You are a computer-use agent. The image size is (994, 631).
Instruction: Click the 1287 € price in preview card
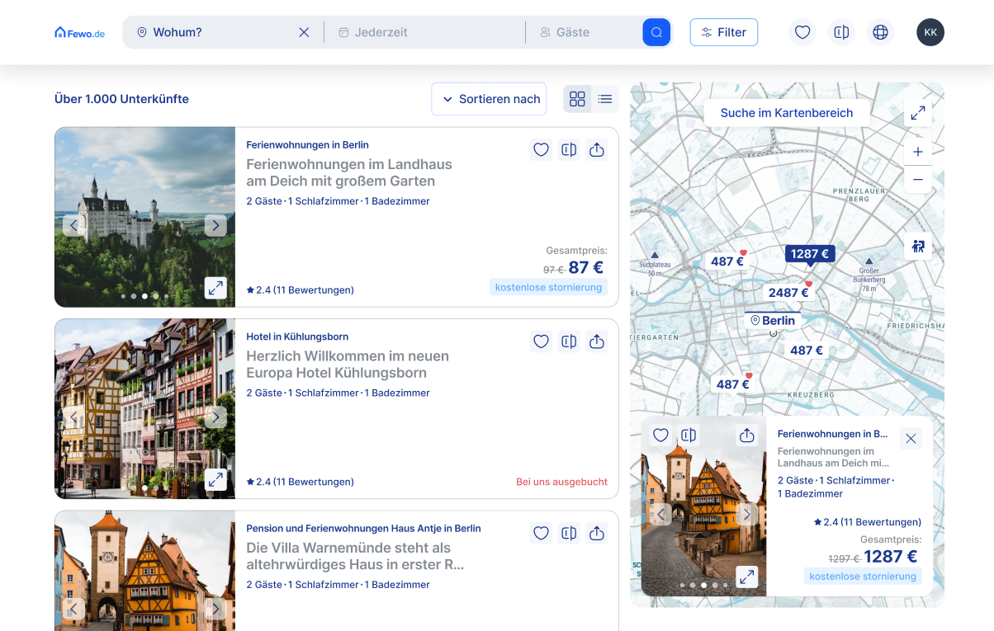click(x=891, y=557)
